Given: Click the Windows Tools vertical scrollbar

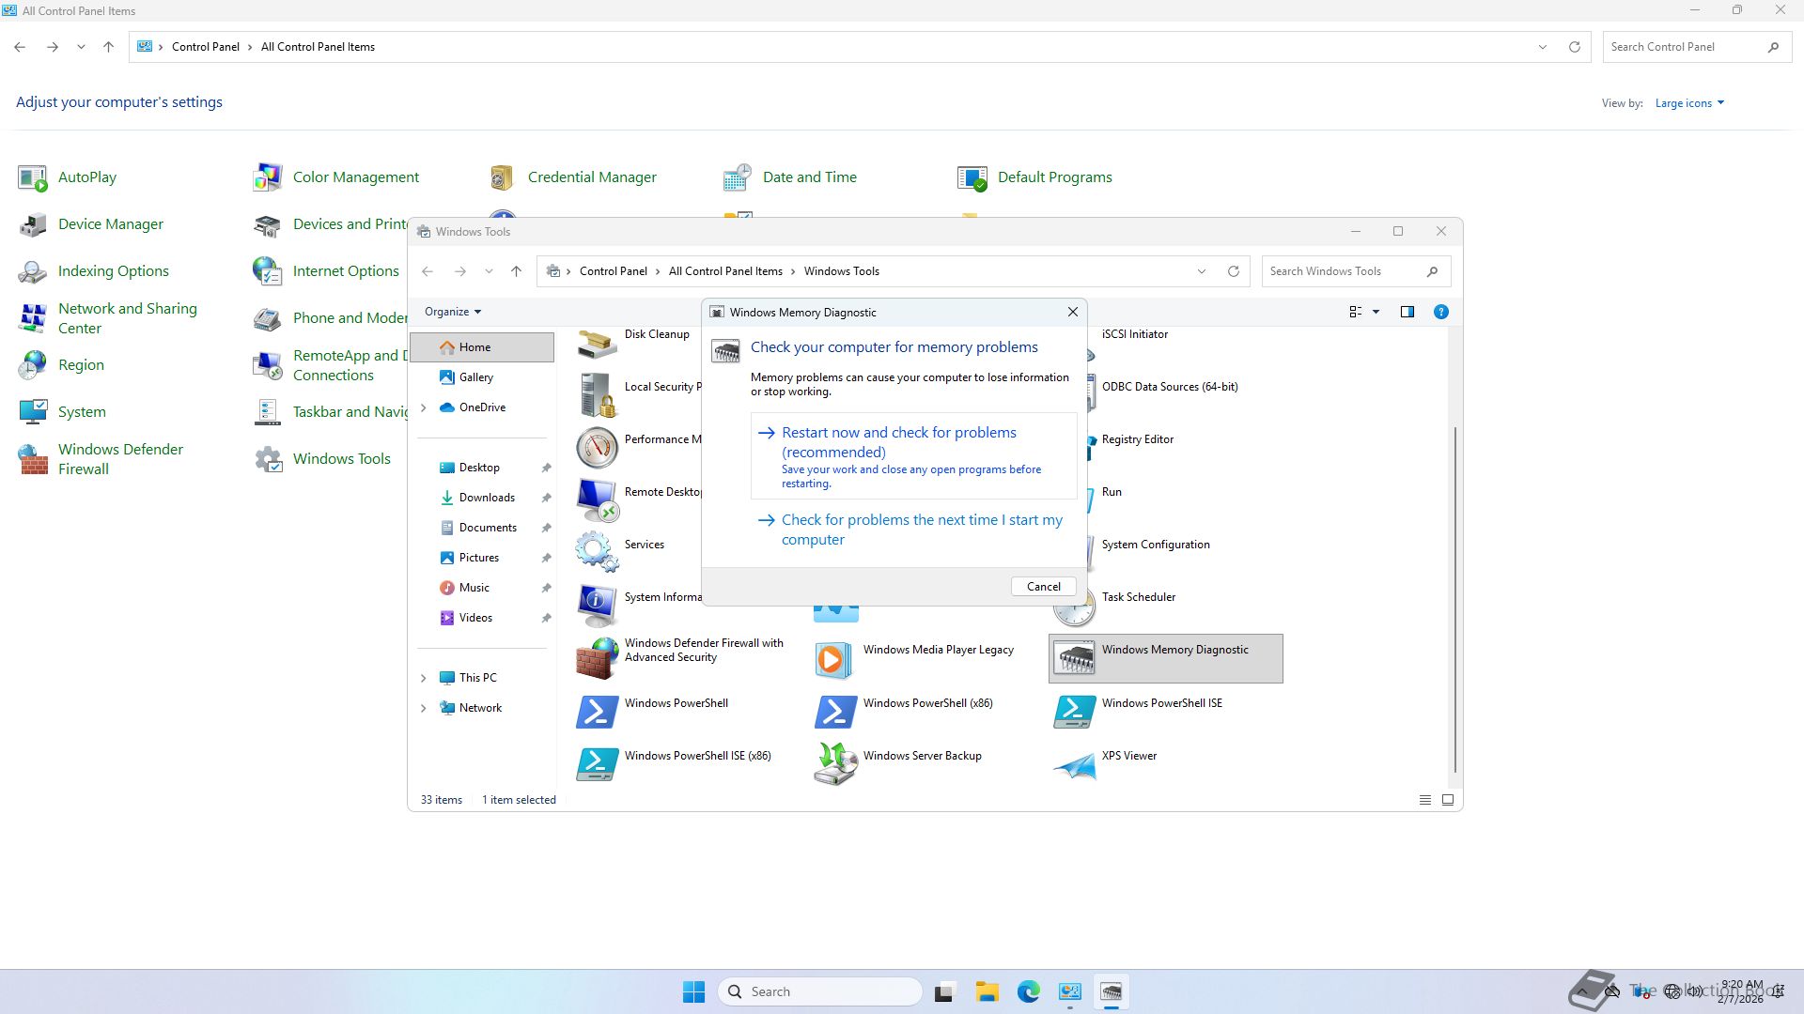Looking at the screenshot, I should [1455, 601].
